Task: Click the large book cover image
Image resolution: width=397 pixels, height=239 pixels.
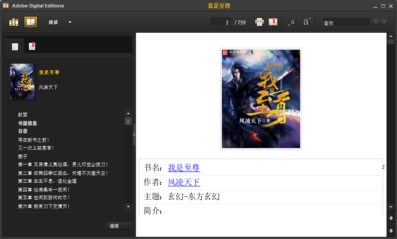Action: pos(261,99)
